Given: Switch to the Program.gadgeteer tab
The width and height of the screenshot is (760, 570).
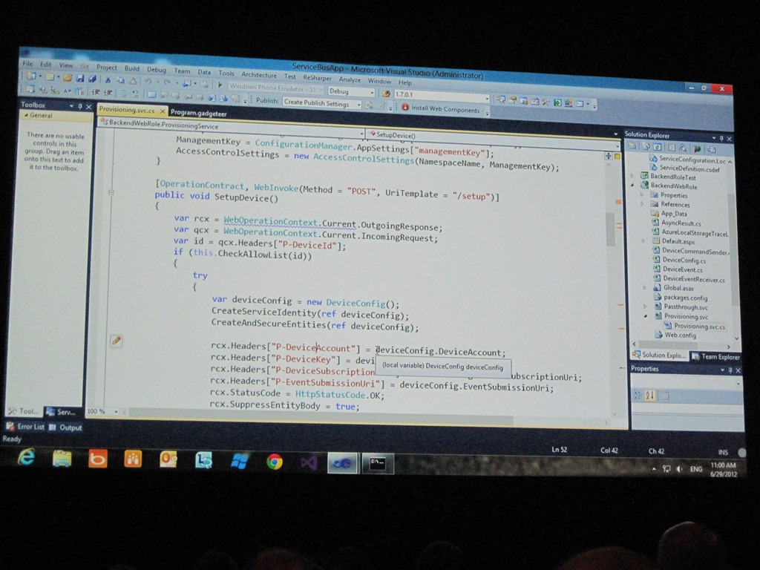Looking at the screenshot, I should (199, 113).
